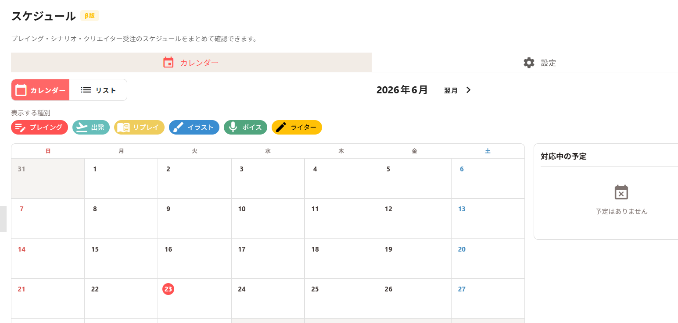
Task: Toggle the プレイング type filter
Action: [x=39, y=128]
